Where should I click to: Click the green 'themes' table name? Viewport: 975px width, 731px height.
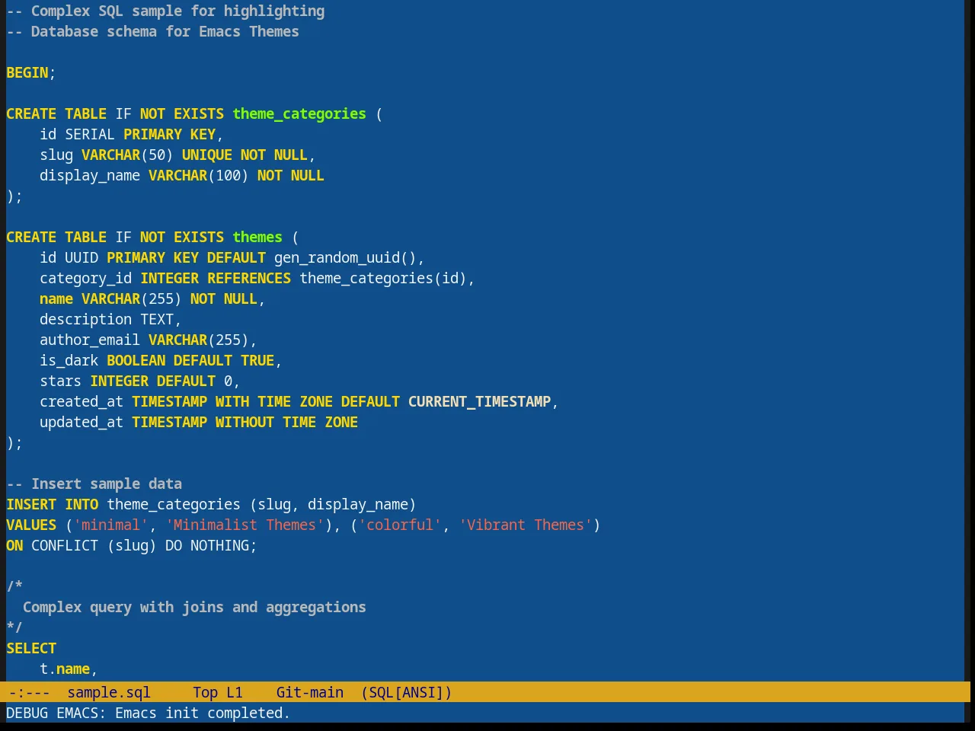pos(257,237)
